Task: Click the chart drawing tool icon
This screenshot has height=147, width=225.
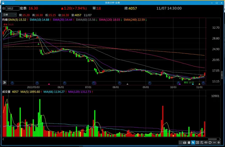Action: click(202, 142)
